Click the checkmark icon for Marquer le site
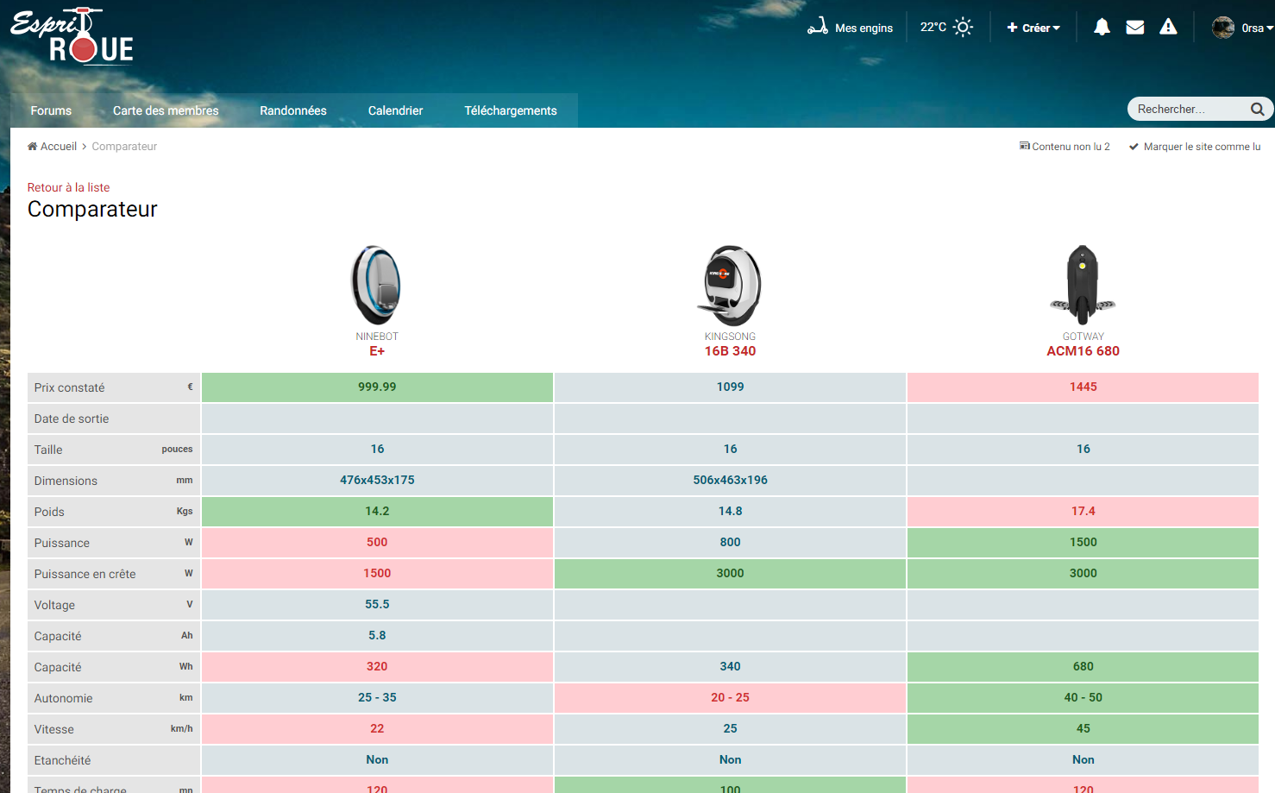Viewport: 1275px width, 793px height. coord(1134,147)
